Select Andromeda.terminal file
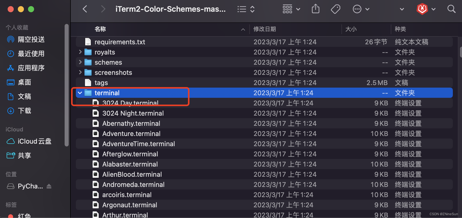Screen dimensions: 462x218 [x=264, y=184]
